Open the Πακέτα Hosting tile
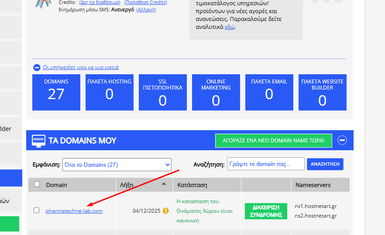This screenshot has width=385, height=235. tap(110, 92)
